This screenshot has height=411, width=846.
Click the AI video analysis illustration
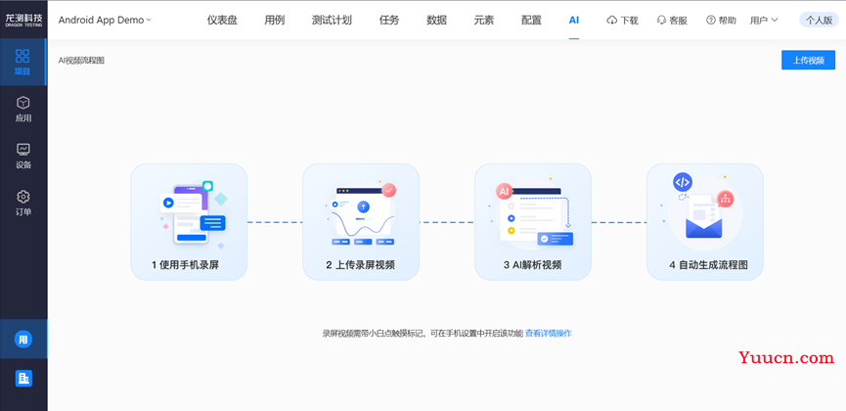(x=534, y=214)
